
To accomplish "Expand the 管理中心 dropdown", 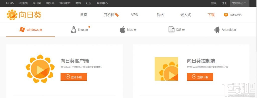I will click(x=239, y=3).
